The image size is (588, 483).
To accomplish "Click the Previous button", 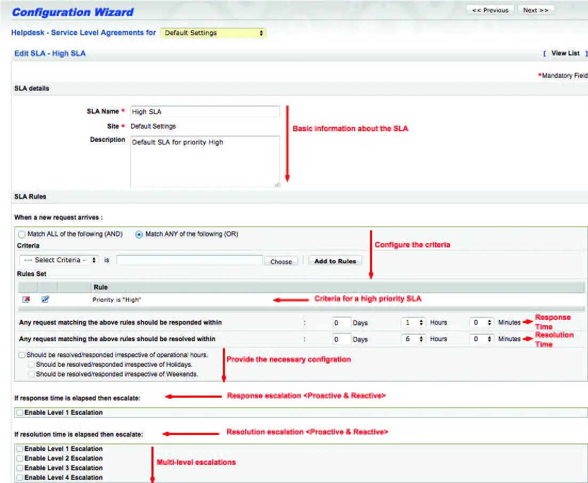I will [490, 9].
